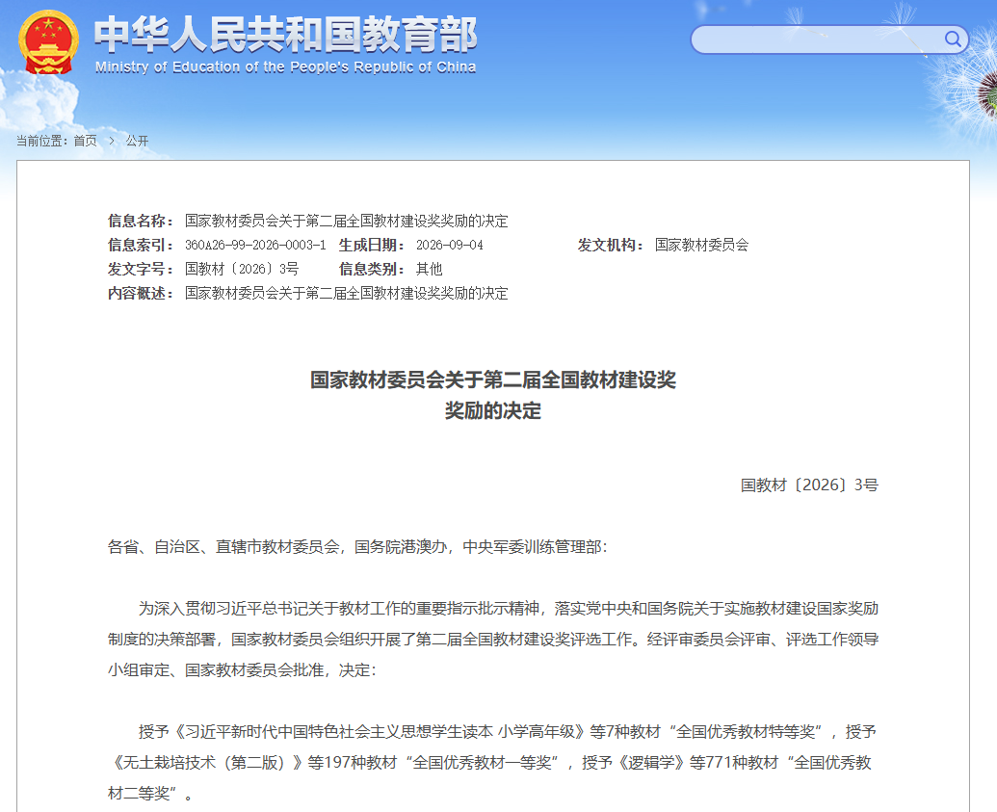This screenshot has width=997, height=812.
Task: Click the Ministry of Education English subtitle
Action: click(x=285, y=66)
